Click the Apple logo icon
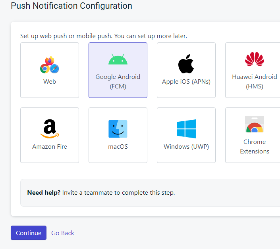This screenshot has height=249, width=280. (186, 64)
